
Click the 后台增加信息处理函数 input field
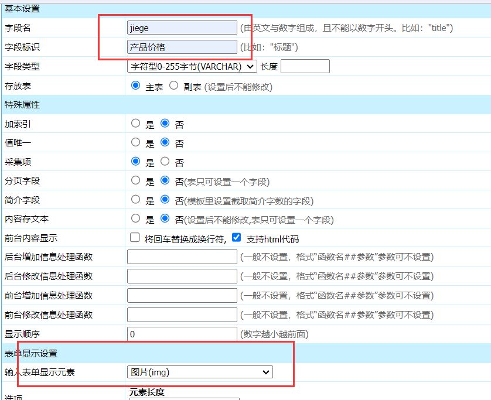[x=182, y=257]
